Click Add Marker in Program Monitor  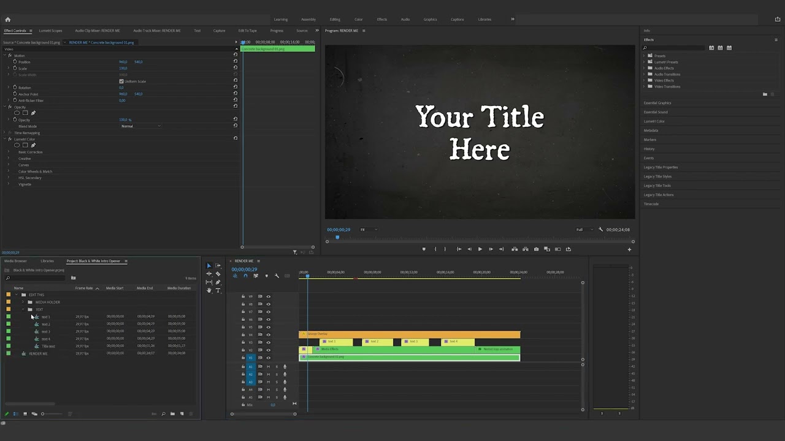coord(424,249)
